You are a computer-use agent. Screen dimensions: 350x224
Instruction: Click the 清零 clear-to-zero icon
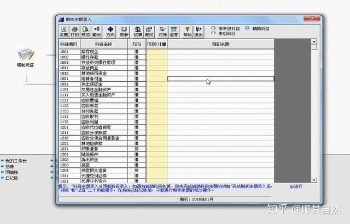[x=174, y=32]
